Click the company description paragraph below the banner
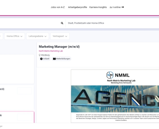This screenshot has height=129, width=159. click(118, 117)
